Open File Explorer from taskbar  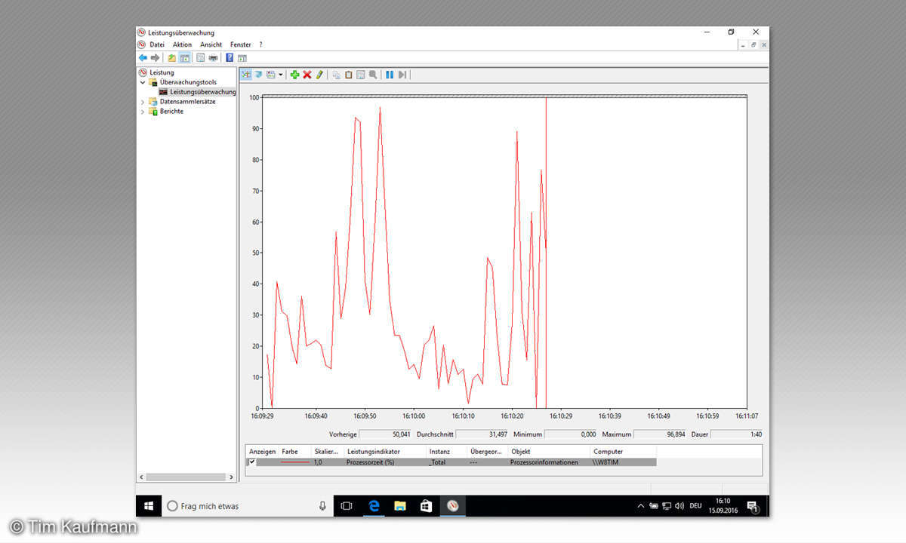pos(400,506)
